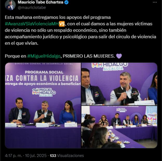Click the microphone in the top-right photo
Image resolution: width=162 pixels, height=161 pixels.
[124, 96]
